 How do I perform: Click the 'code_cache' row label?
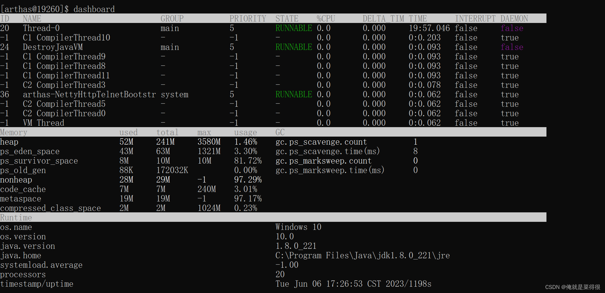(x=23, y=189)
